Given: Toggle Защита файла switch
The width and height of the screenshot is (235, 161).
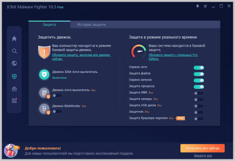Looking at the screenshot, I should click(199, 74).
